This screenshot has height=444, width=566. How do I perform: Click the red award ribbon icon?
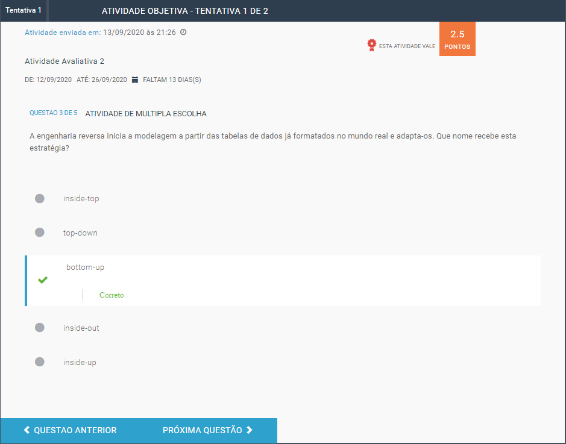(371, 45)
